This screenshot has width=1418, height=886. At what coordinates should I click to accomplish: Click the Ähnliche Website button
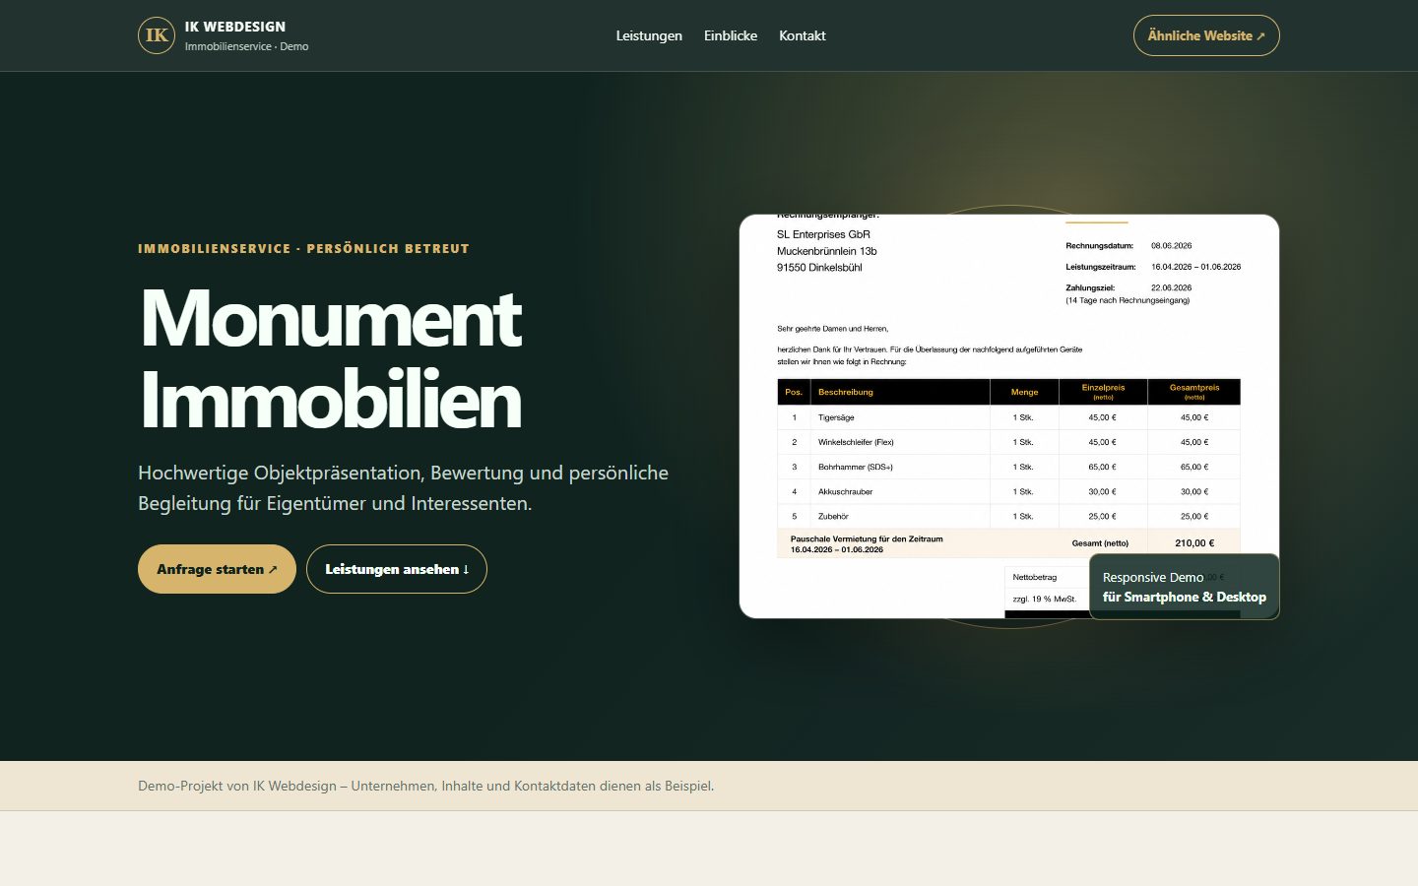point(1206,35)
